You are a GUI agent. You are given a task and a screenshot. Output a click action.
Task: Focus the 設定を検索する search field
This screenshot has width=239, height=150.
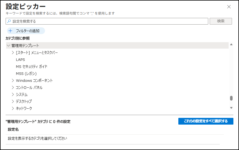[109, 21]
